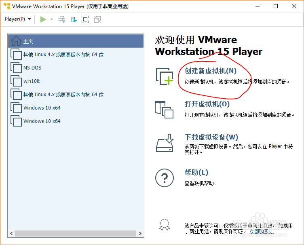Screen dimensions: 304x245
Task: Click 下载虚拟设备(W) link
Action: [x=211, y=137]
